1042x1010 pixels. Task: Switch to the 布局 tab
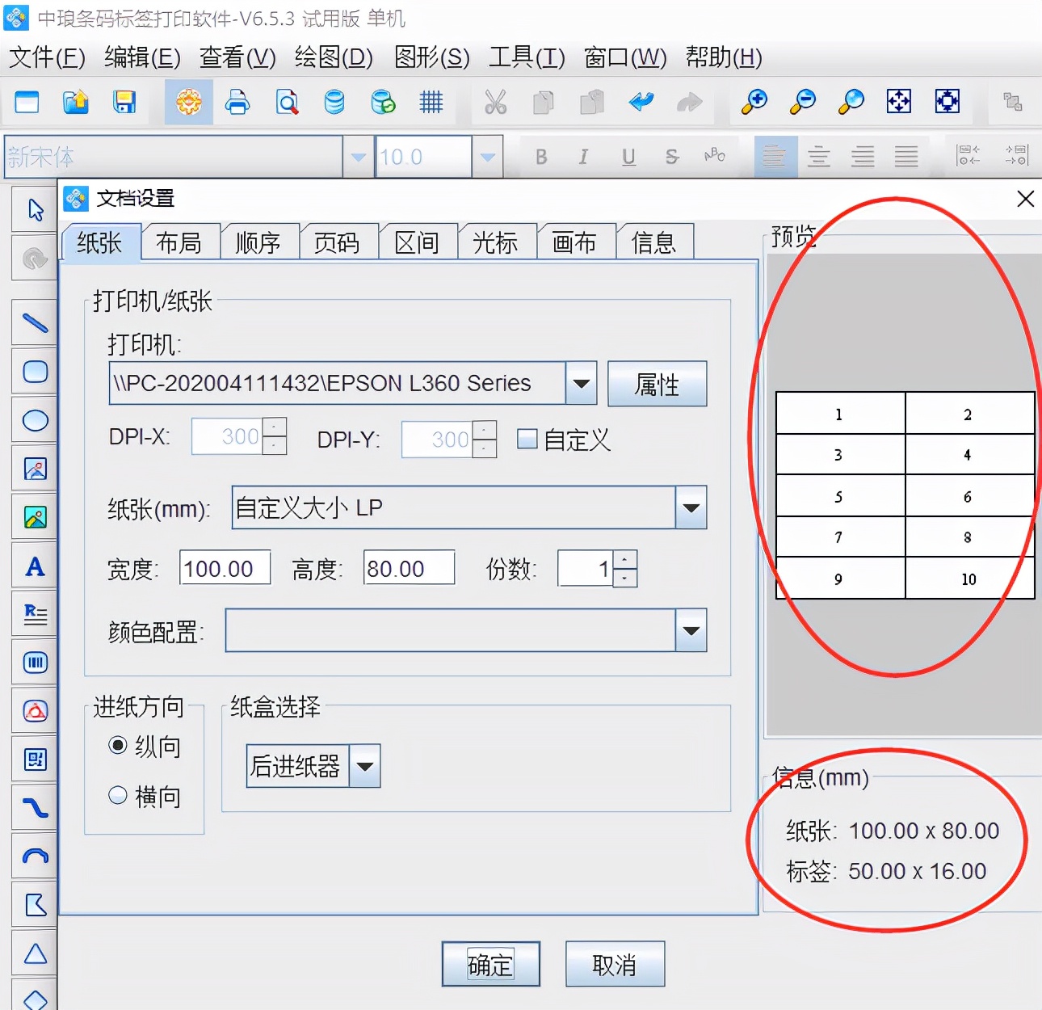[179, 242]
